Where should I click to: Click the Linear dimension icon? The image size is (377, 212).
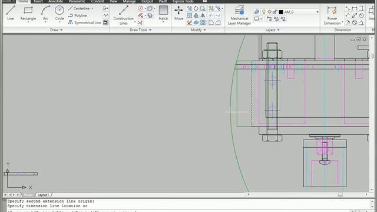[x=355, y=8]
